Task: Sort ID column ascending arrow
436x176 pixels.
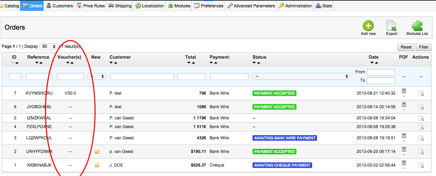Action: 17,63
